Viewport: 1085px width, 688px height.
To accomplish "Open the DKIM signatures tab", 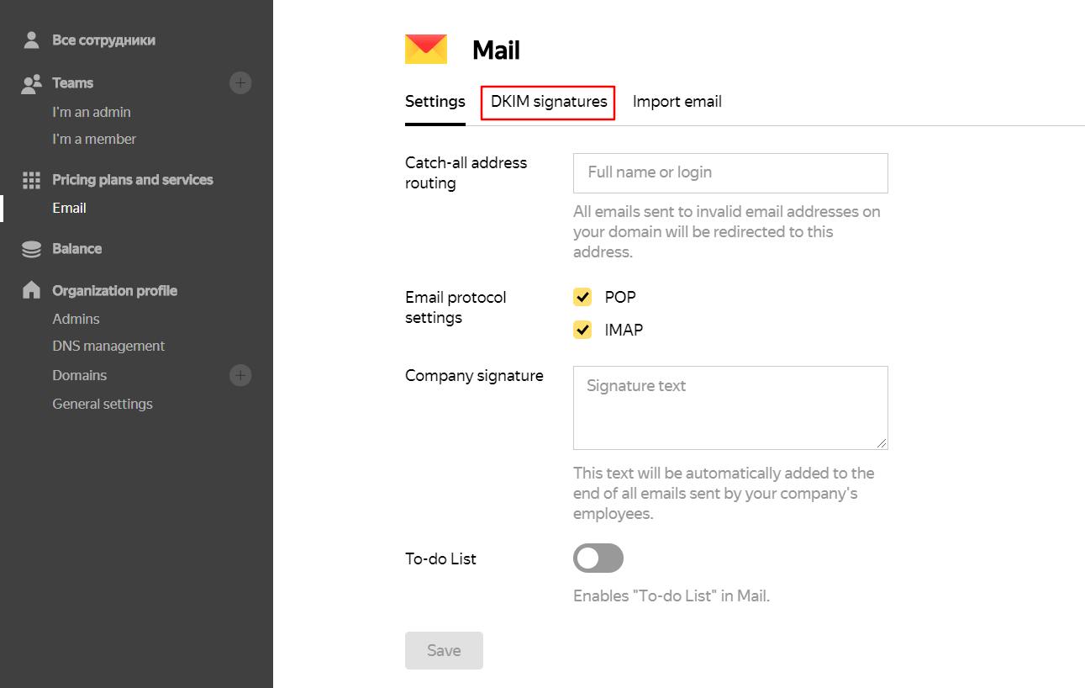I will coord(548,102).
